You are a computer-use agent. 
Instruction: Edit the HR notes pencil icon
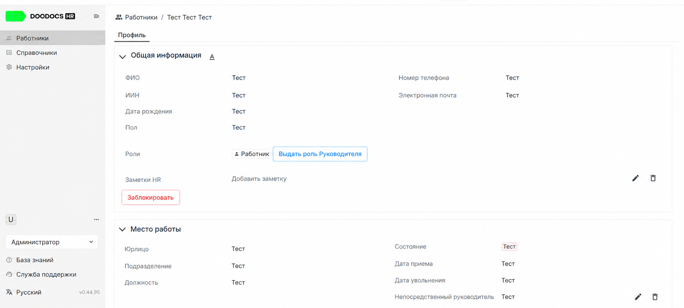[x=635, y=178]
